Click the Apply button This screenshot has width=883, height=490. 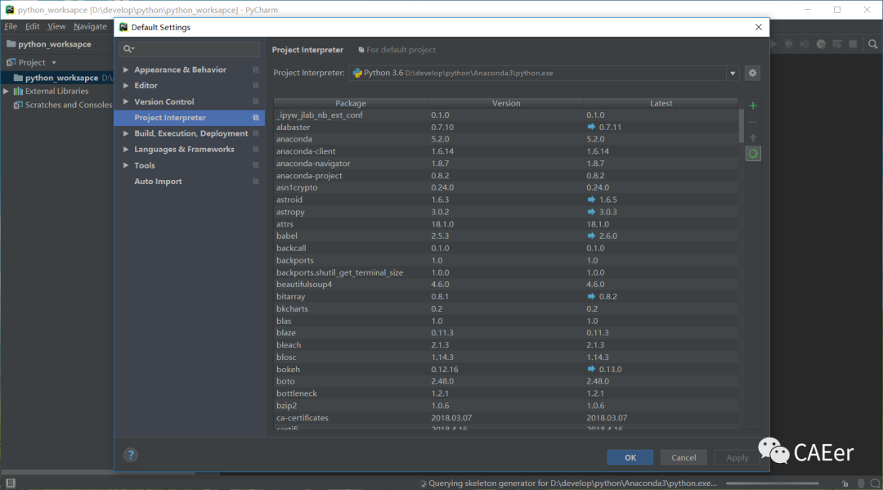point(737,457)
